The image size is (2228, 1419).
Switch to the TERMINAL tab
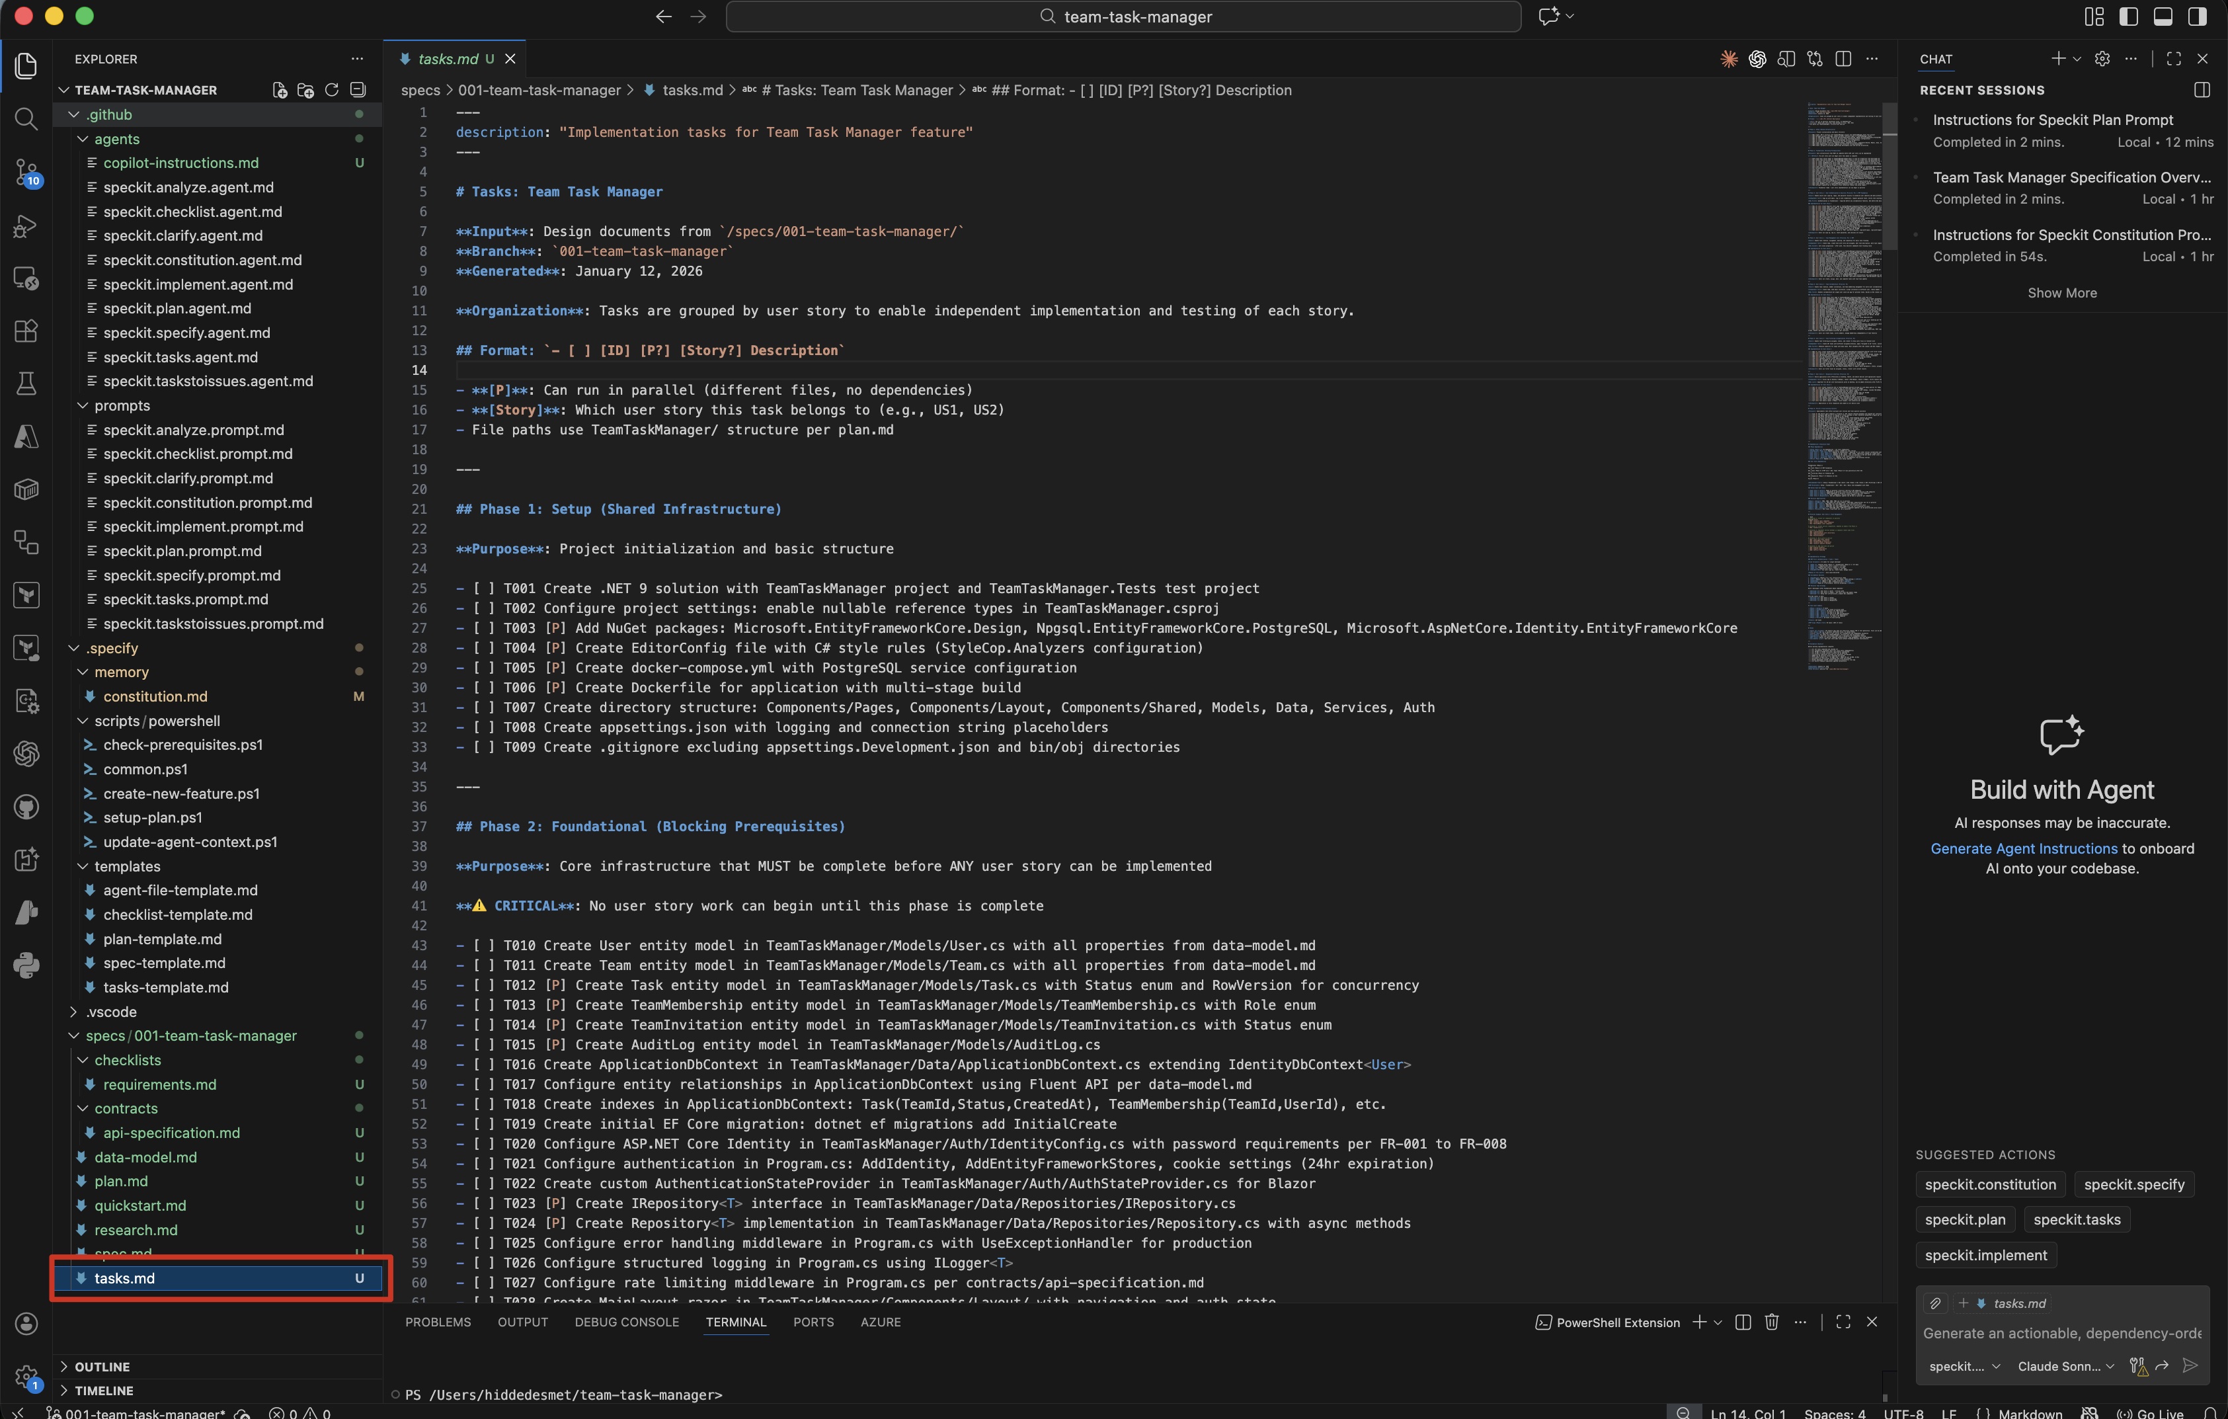point(736,1322)
